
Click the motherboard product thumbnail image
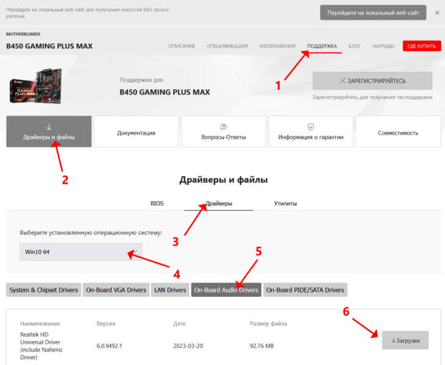click(x=36, y=86)
